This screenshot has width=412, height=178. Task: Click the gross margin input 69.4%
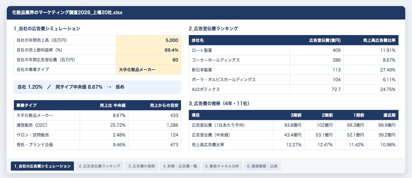[x=149, y=50]
